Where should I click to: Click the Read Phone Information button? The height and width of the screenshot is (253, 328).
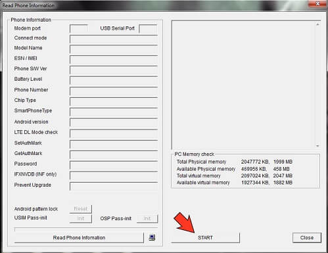(79, 238)
